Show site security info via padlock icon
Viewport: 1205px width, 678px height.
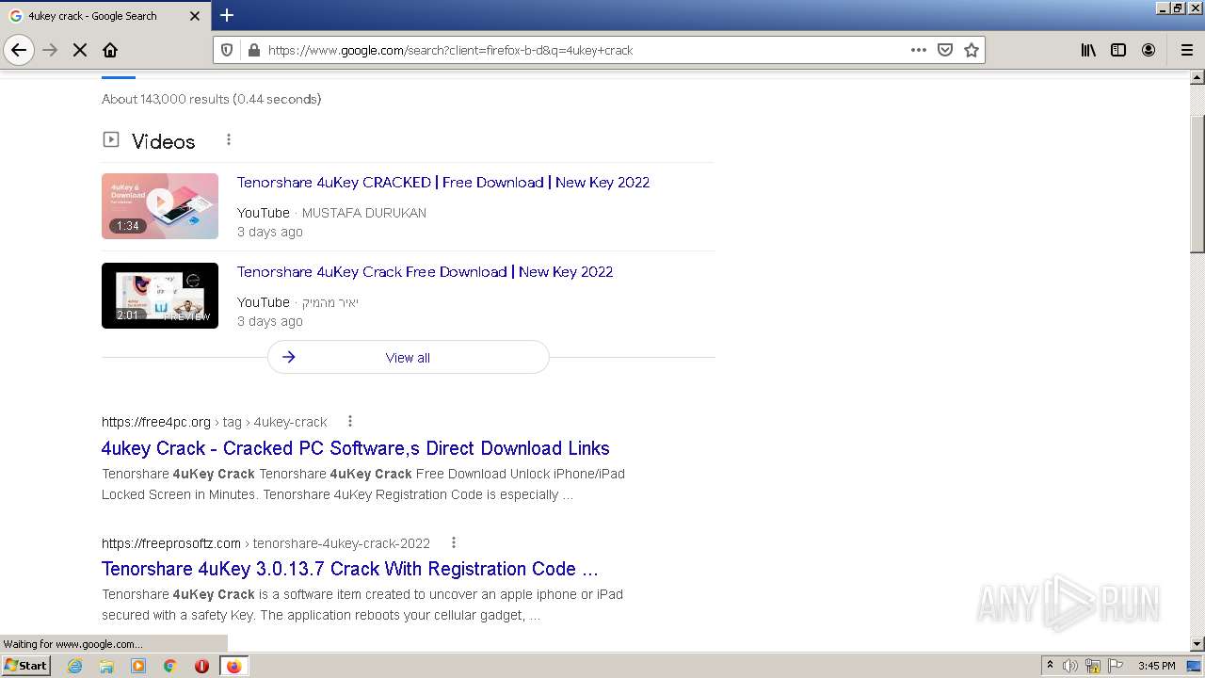[x=252, y=50]
